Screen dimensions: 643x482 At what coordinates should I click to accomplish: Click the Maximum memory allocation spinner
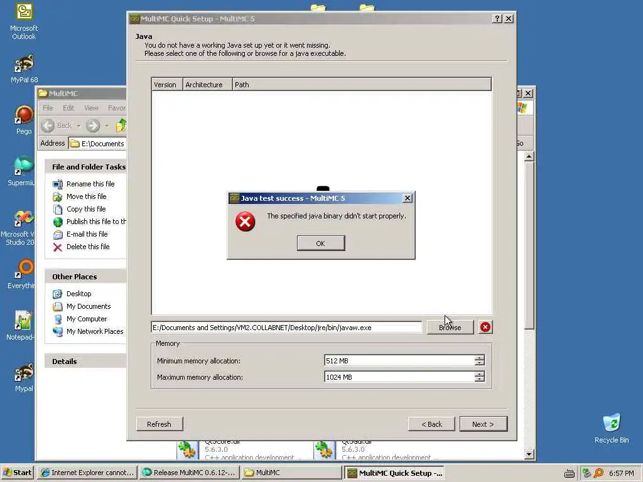(479, 377)
